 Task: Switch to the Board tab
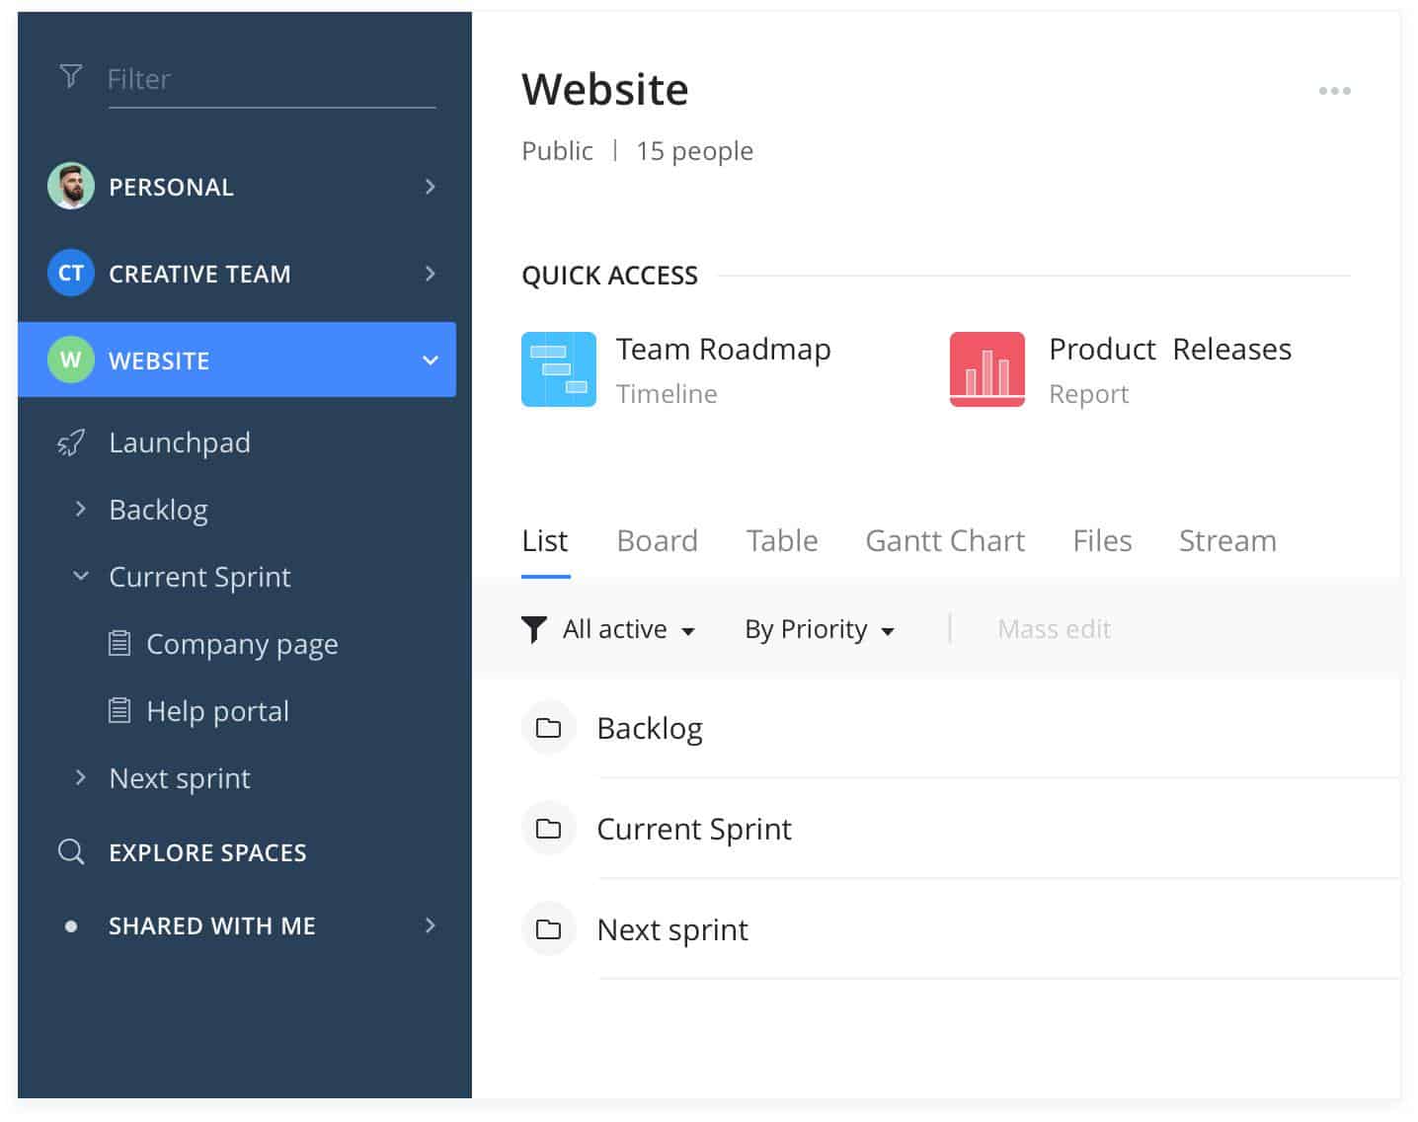[x=657, y=540]
